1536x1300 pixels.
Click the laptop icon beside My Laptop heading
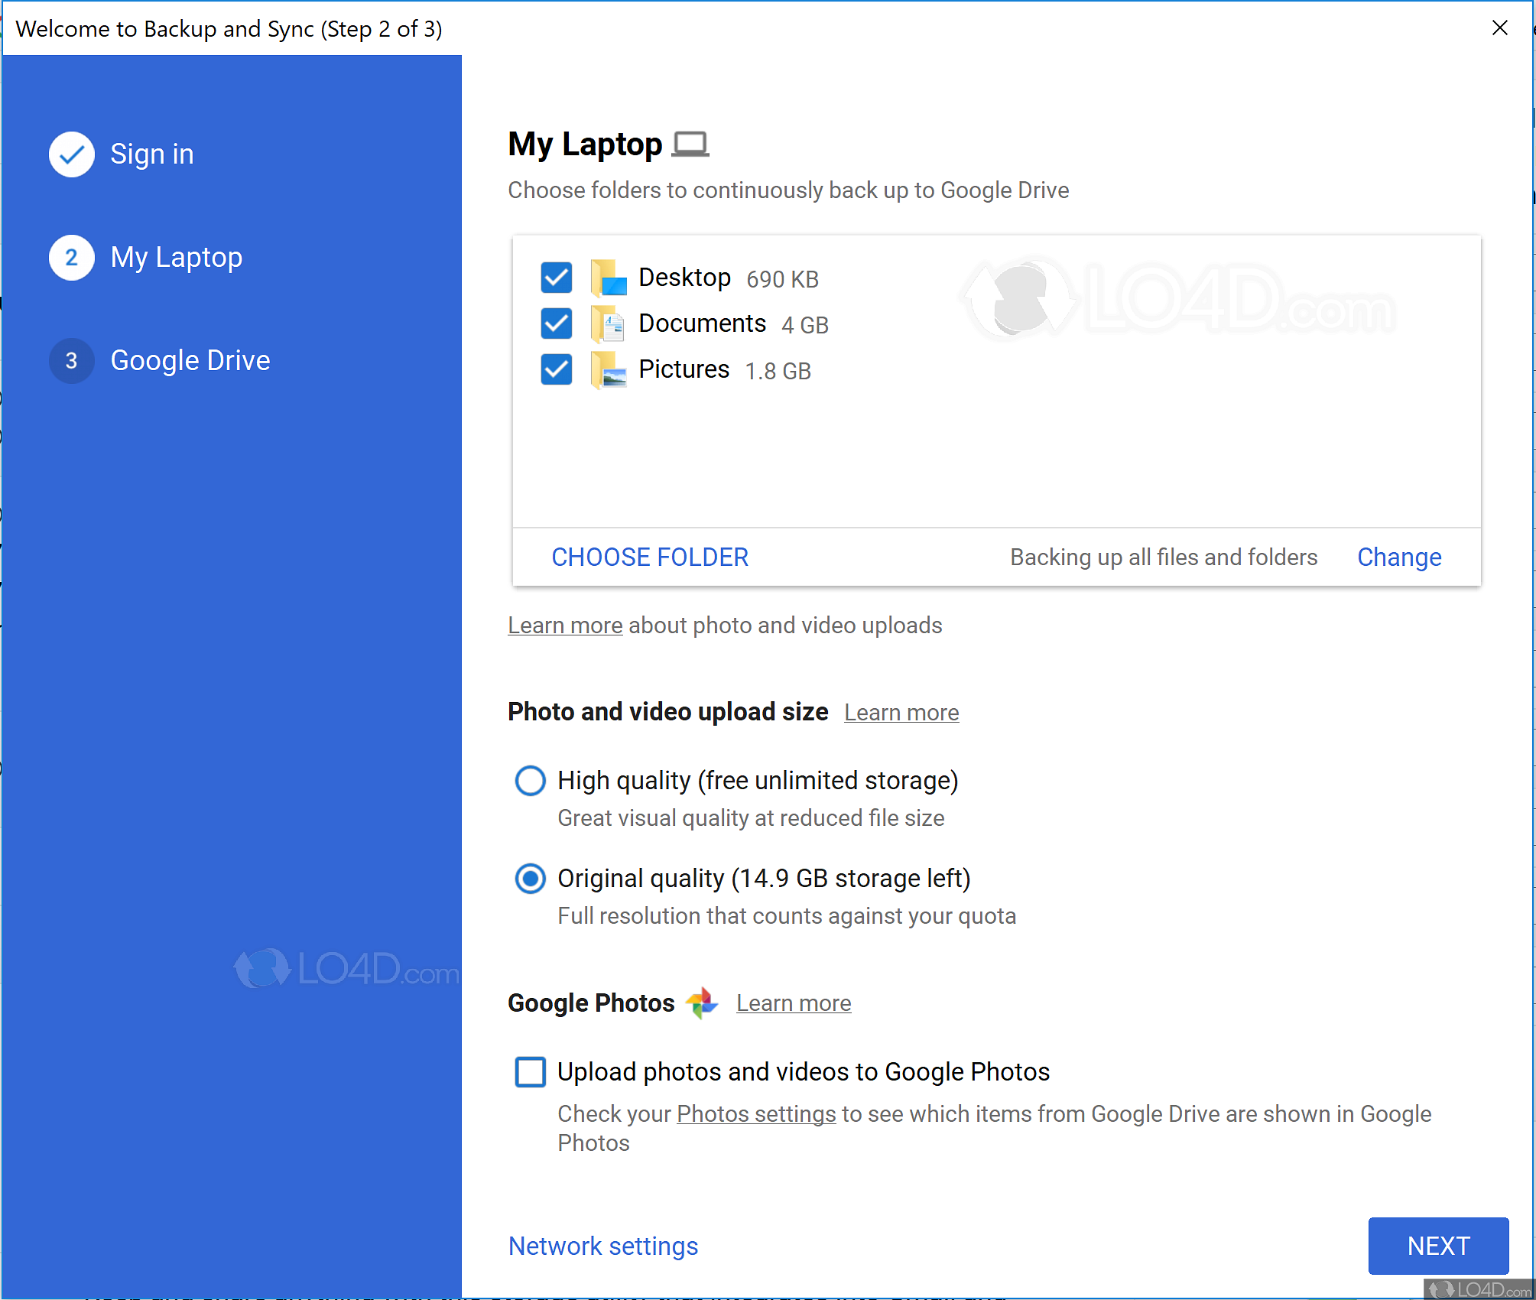coord(690,143)
